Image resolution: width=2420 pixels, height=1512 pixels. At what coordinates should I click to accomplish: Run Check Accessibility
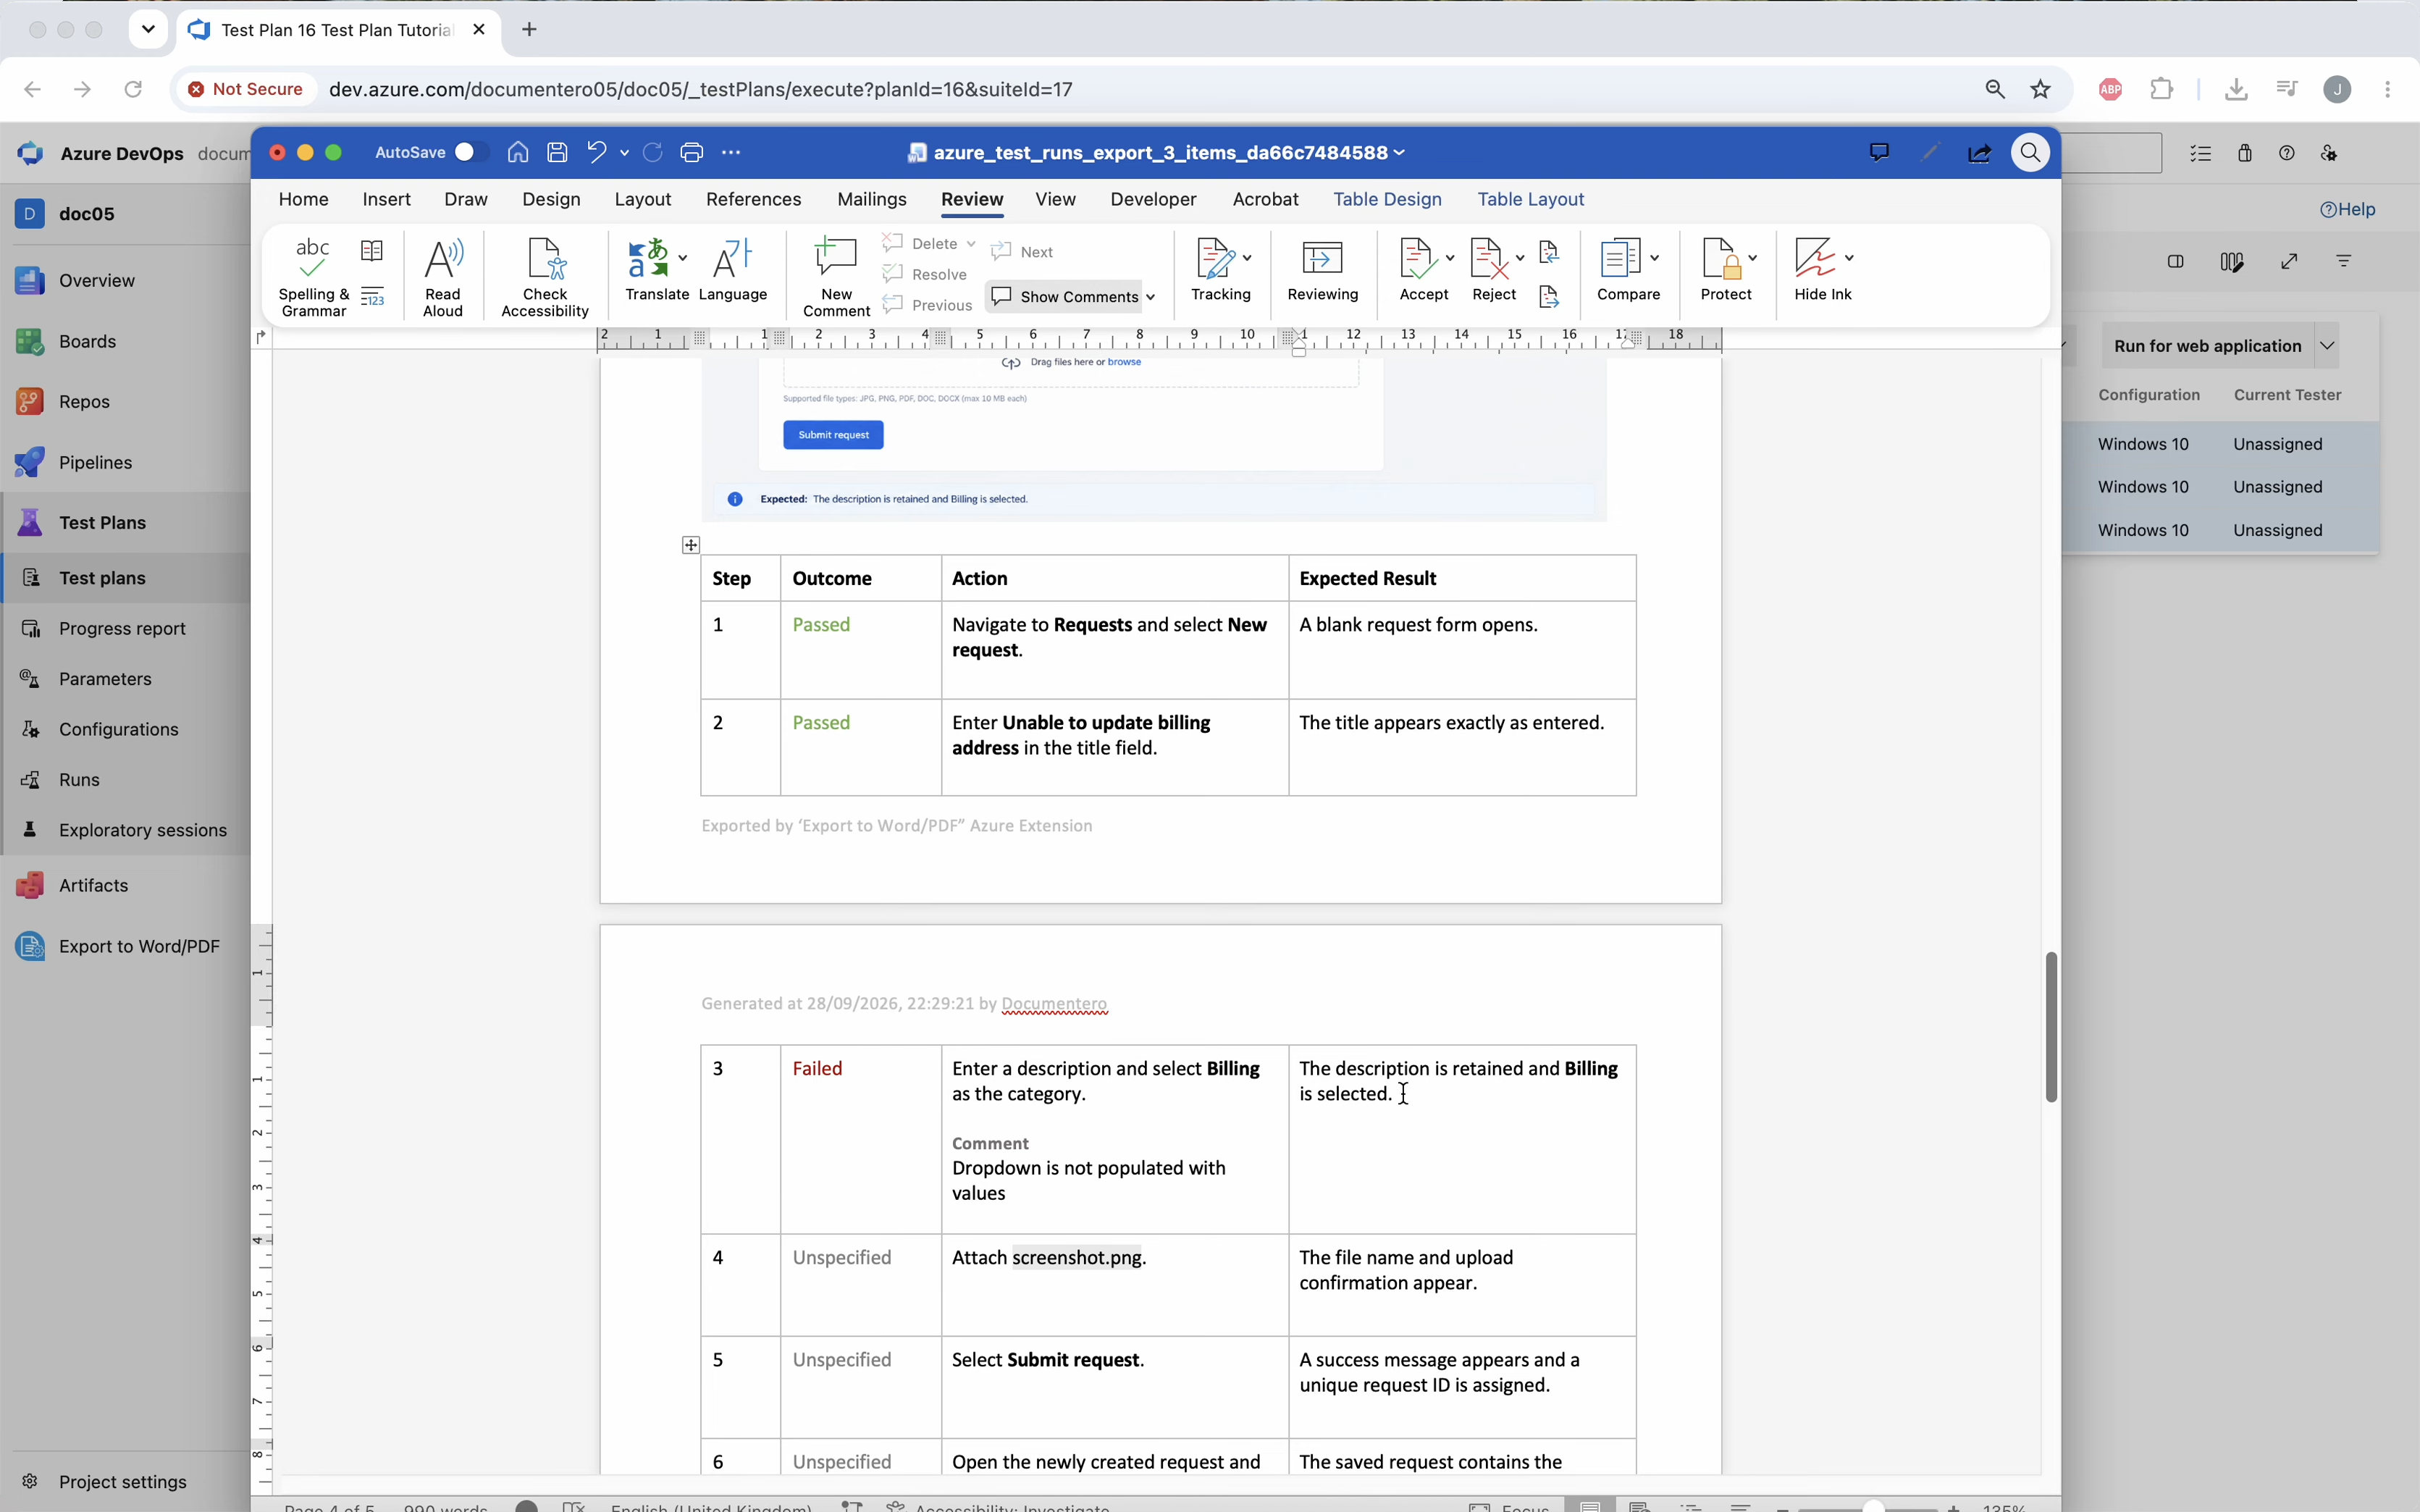(x=545, y=277)
